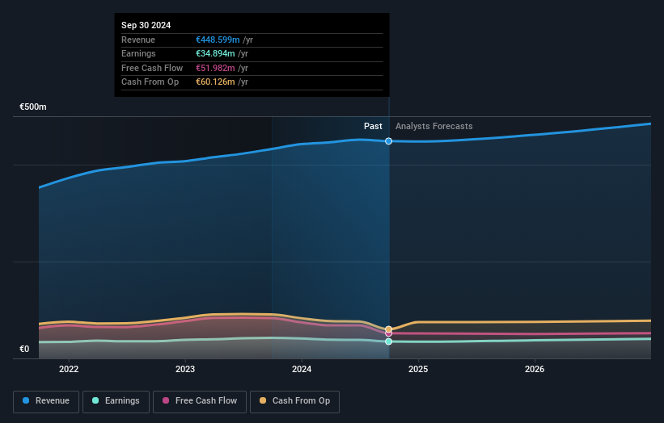This screenshot has width=664, height=423.
Task: Click the orange Cash From Op data point marker
Action: 388,329
